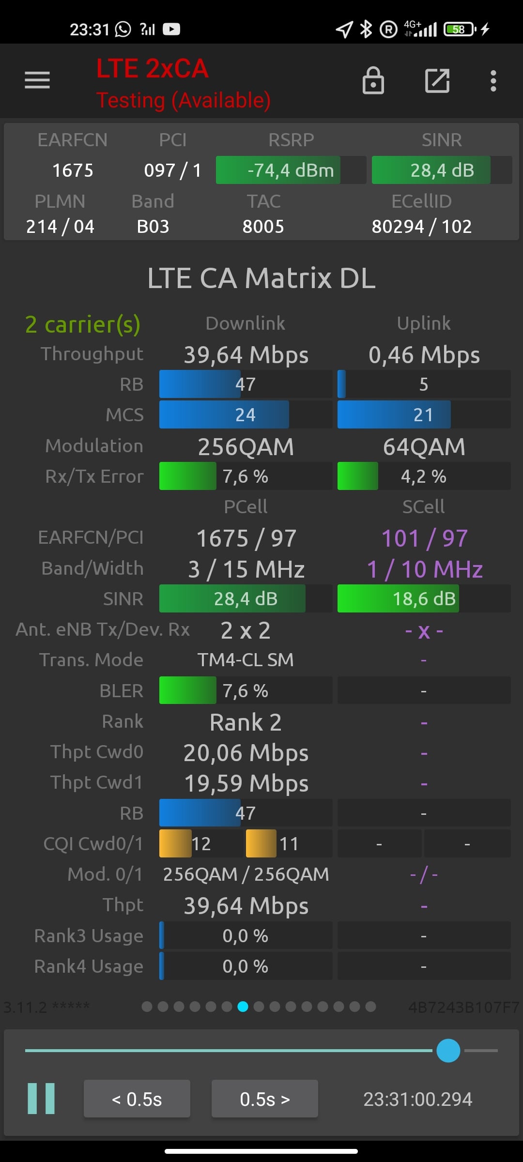
Task: Select the highlighted cyan page indicator dot
Action: click(x=243, y=1007)
